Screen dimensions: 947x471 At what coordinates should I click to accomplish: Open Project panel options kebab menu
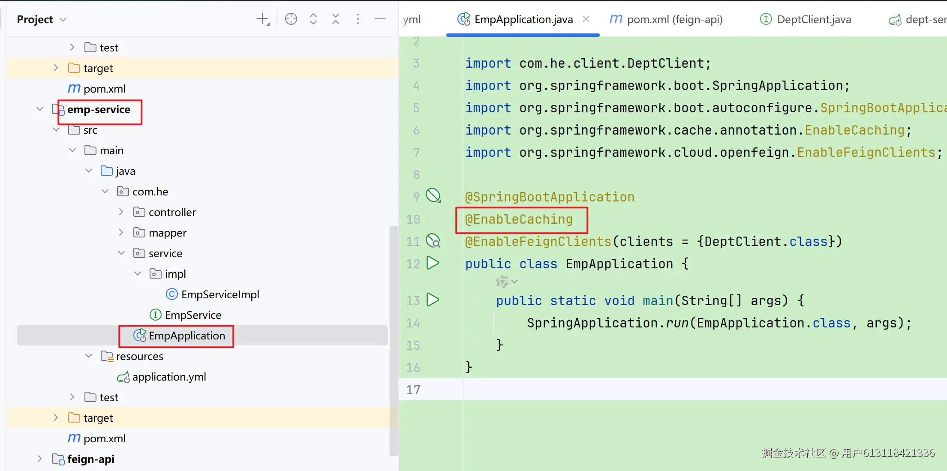358,19
